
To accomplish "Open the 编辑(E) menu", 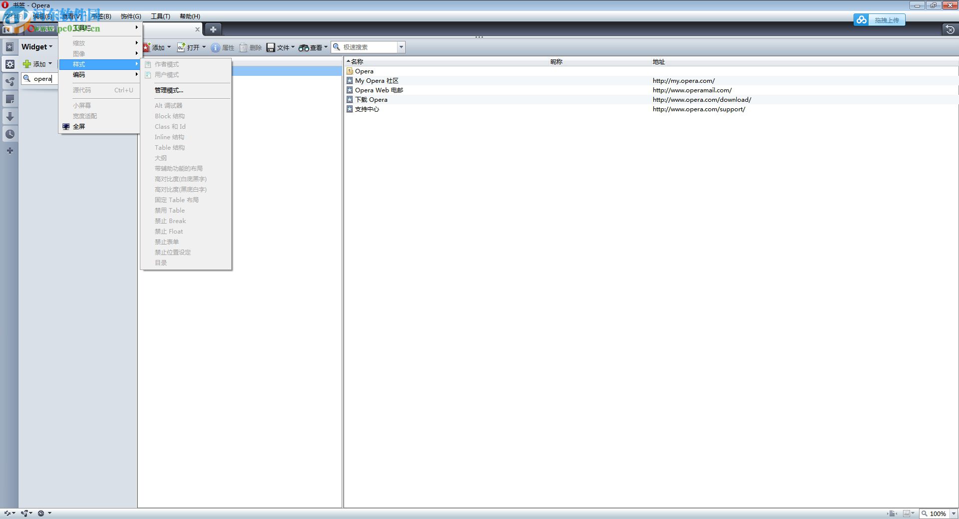I will 42,16.
